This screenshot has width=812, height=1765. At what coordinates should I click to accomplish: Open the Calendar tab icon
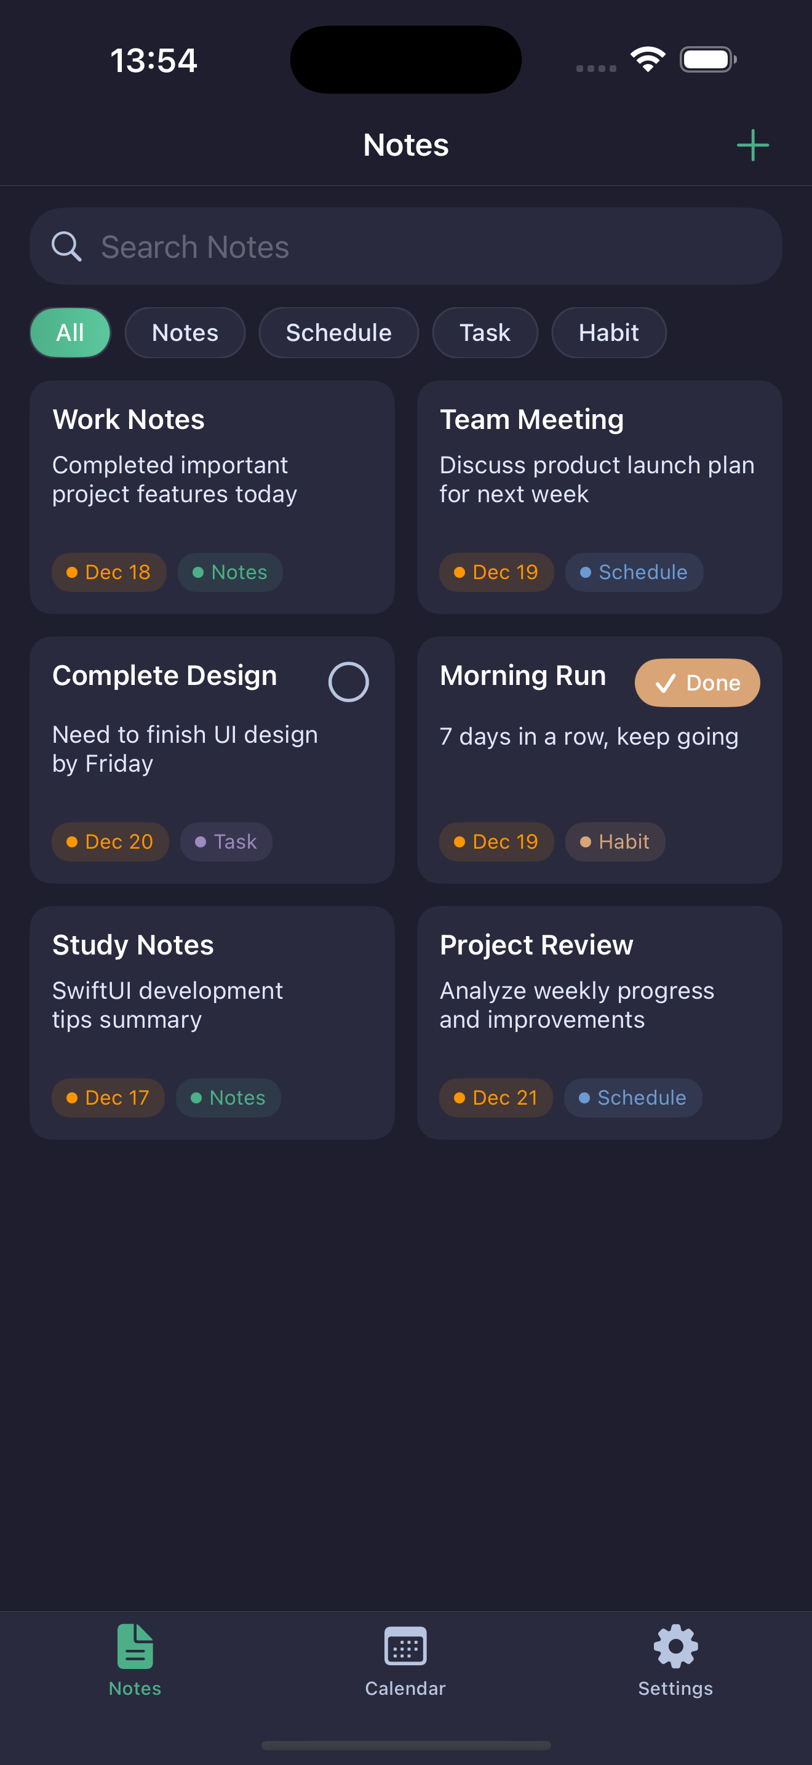(x=405, y=1646)
